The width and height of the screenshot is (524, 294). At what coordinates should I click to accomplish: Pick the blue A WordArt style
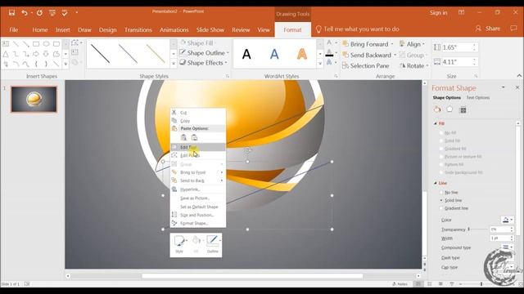274,54
